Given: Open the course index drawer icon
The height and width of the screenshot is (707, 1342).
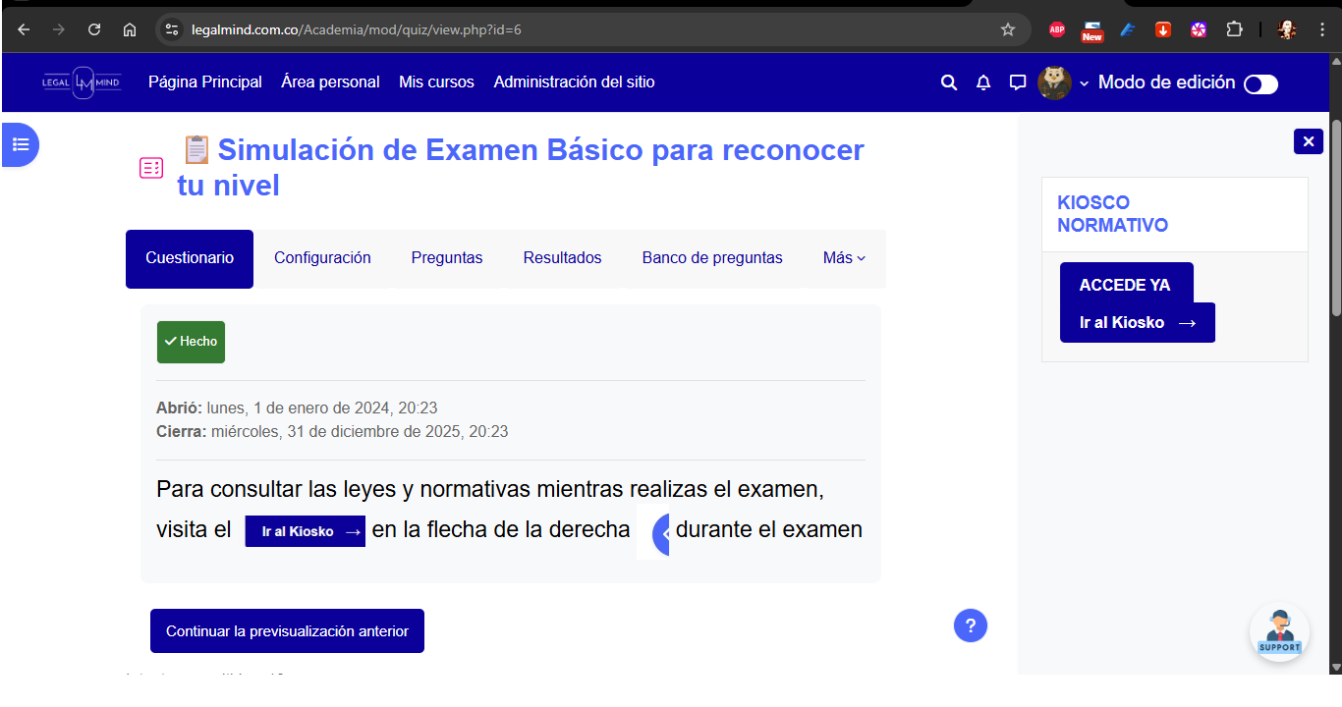Looking at the screenshot, I should pos(21,144).
